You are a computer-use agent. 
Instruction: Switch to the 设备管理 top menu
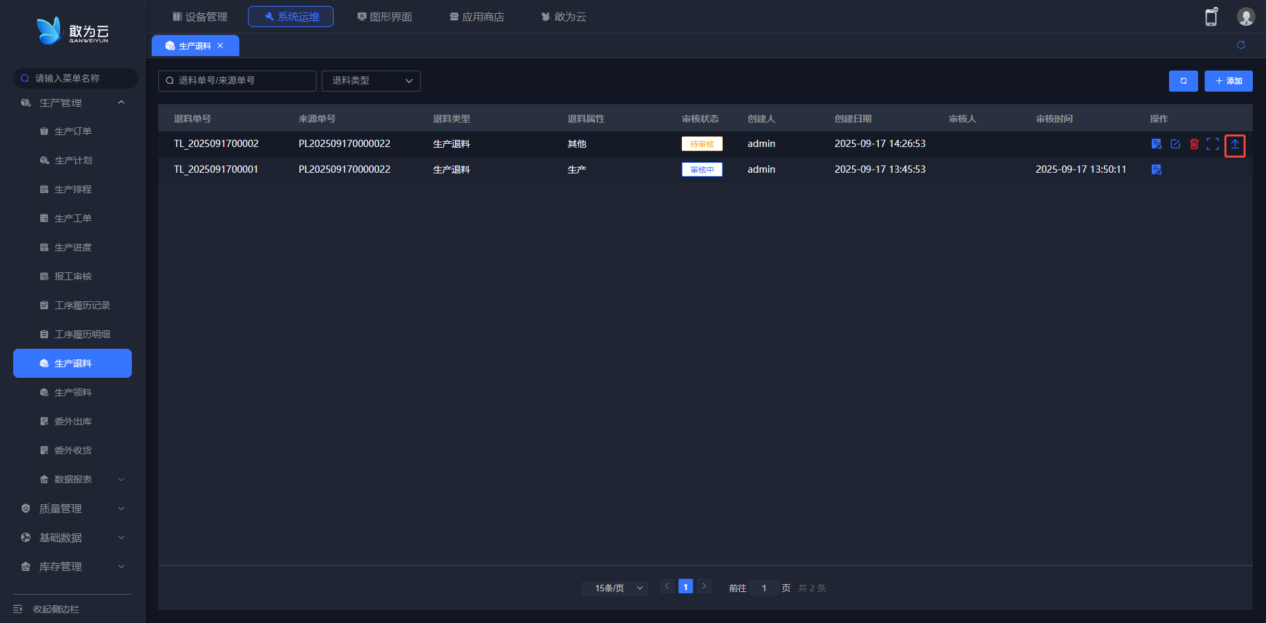click(x=200, y=16)
